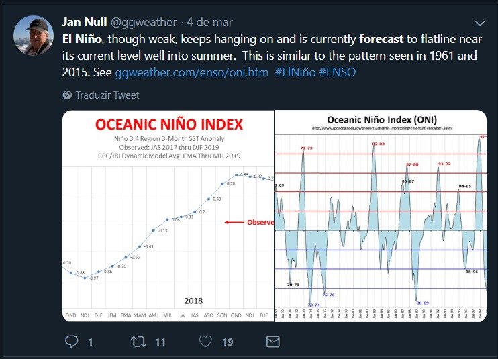
Task: Click the reply count 1
Action: (x=91, y=342)
